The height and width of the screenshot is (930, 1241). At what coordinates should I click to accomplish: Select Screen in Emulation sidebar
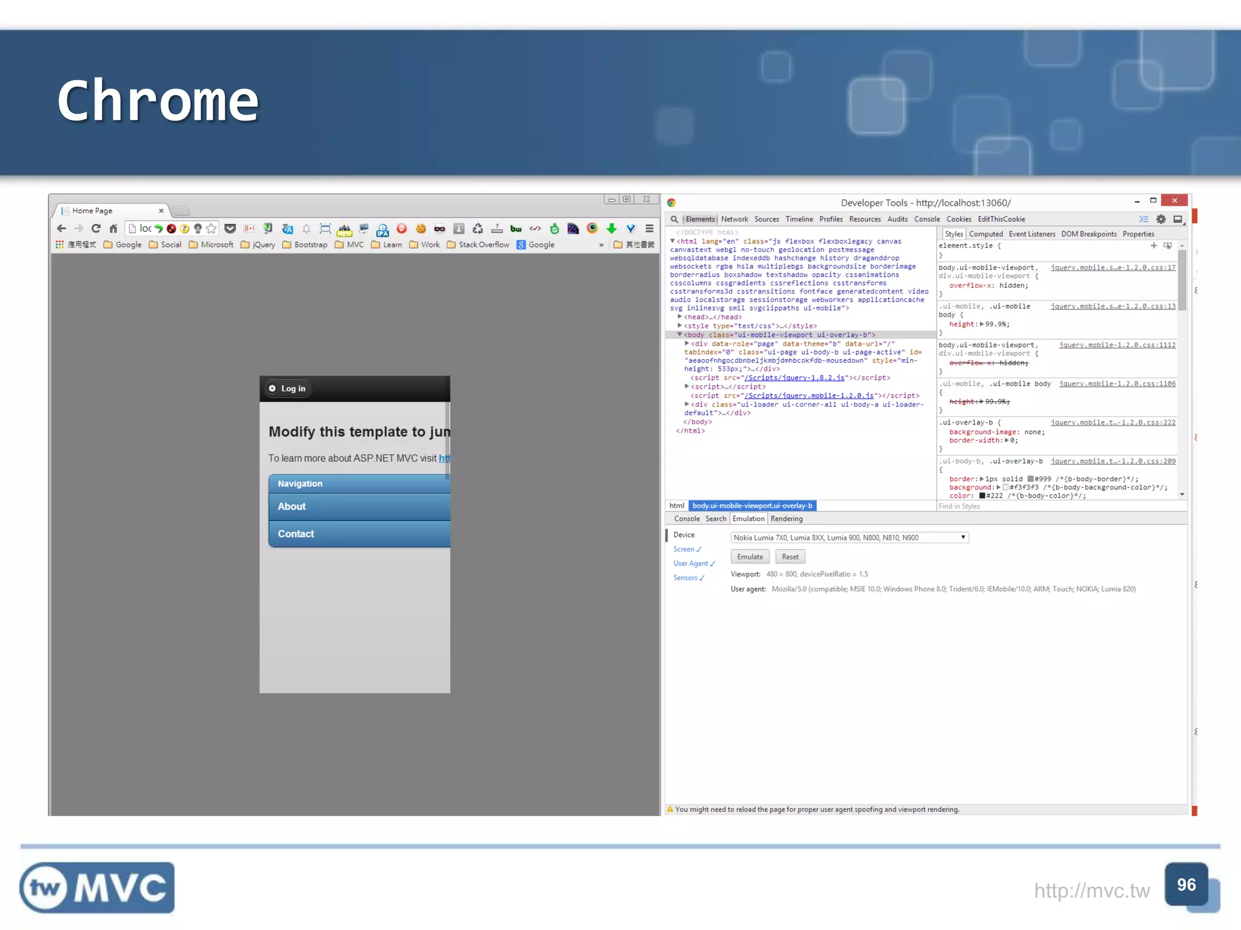pyautogui.click(x=687, y=549)
